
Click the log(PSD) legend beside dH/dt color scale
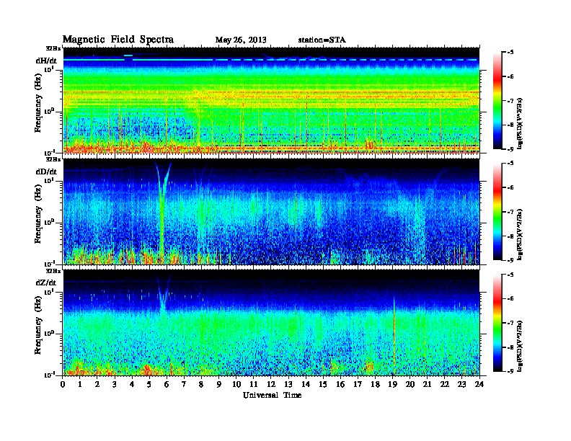521,123
